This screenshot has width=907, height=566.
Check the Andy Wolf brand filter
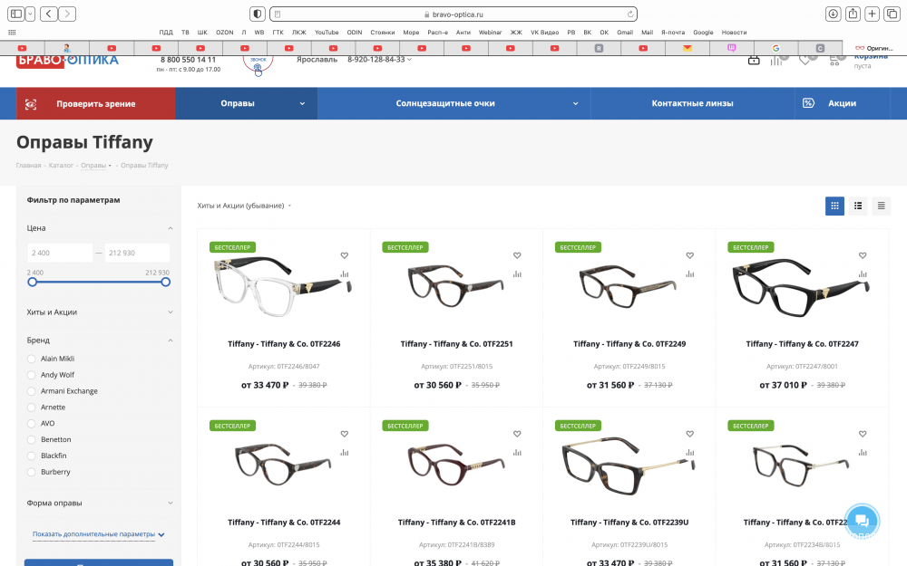(x=31, y=375)
